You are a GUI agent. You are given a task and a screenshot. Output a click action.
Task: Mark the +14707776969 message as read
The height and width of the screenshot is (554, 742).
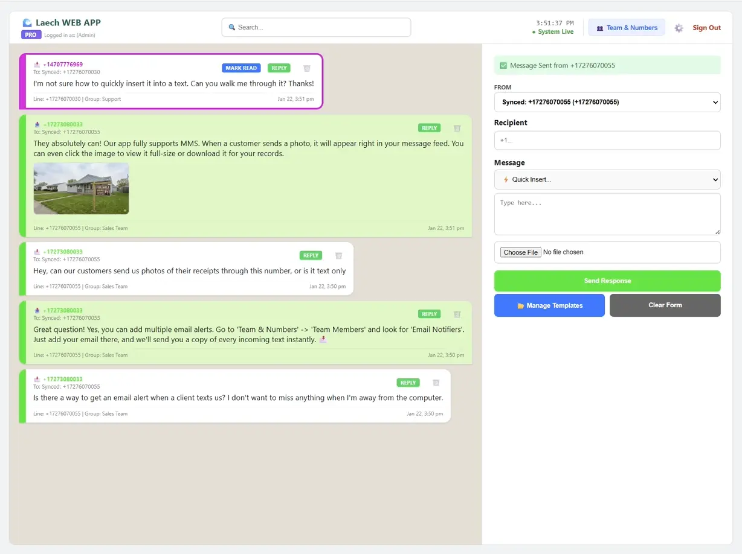point(240,68)
